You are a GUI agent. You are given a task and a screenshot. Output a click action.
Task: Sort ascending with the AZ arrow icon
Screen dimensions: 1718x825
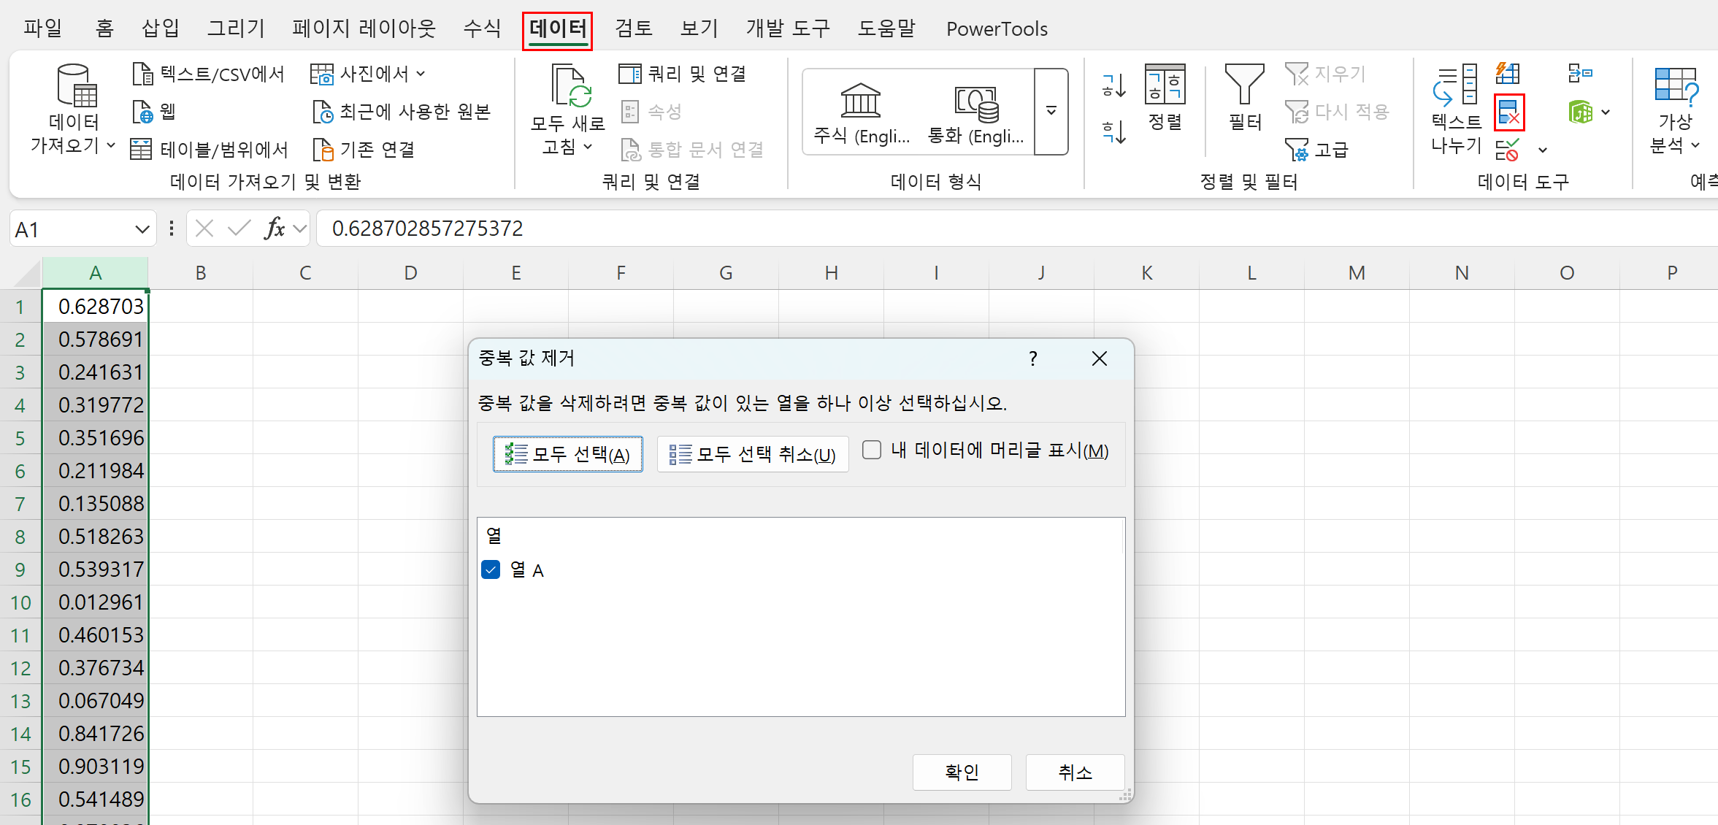coord(1112,85)
